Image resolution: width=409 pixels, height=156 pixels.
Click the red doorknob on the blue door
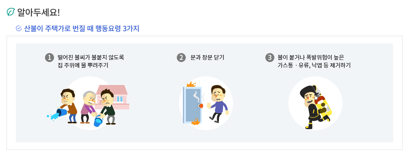[x=201, y=106]
